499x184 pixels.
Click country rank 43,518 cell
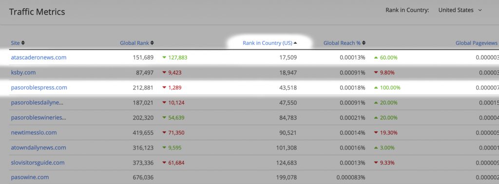pos(288,88)
